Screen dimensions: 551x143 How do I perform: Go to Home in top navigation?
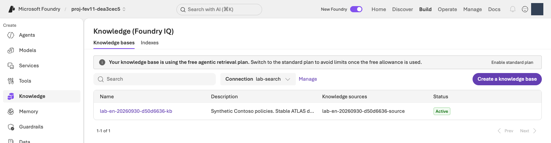pyautogui.click(x=379, y=9)
